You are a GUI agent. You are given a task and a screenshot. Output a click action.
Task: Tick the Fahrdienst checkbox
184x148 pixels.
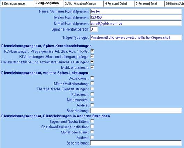click(x=92, y=94)
